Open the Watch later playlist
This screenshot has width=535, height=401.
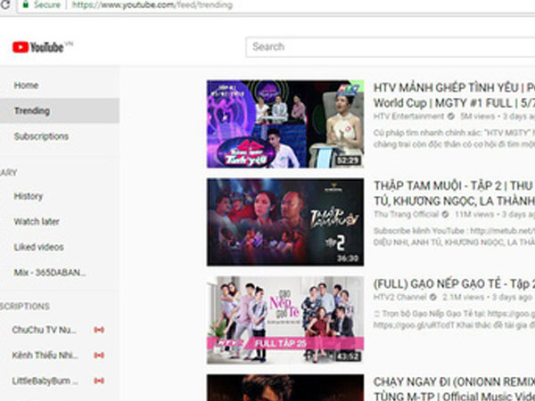pyautogui.click(x=38, y=221)
